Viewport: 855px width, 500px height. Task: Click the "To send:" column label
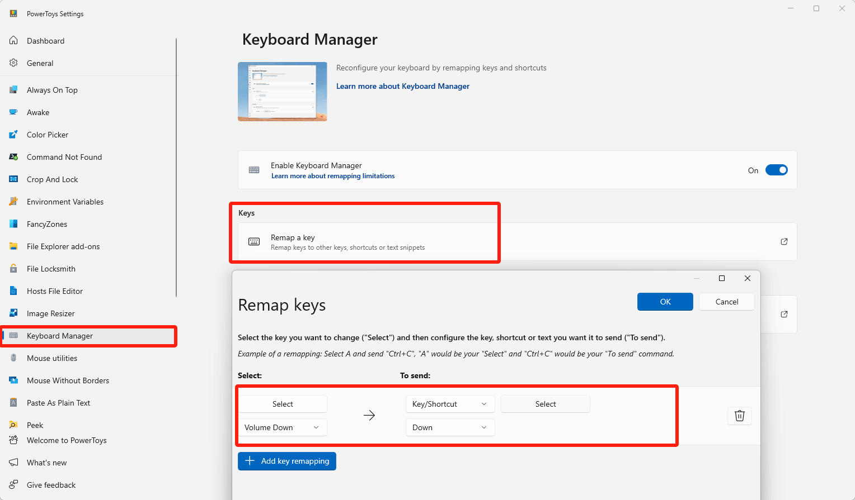click(x=415, y=375)
